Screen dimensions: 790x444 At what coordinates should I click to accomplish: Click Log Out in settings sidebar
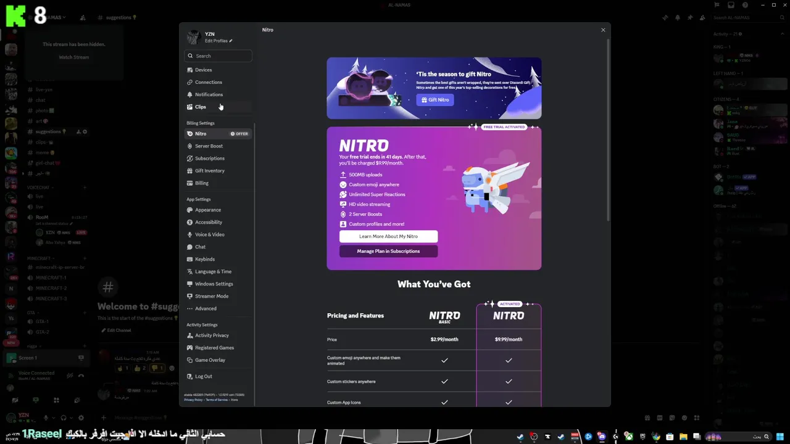(x=218, y=376)
